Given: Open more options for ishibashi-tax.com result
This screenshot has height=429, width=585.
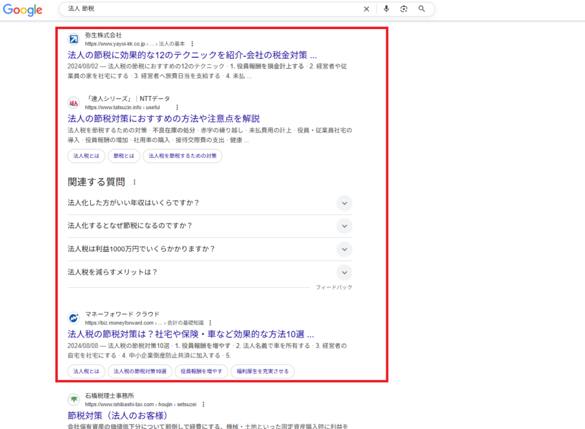Looking at the screenshot, I should pyautogui.click(x=203, y=404).
